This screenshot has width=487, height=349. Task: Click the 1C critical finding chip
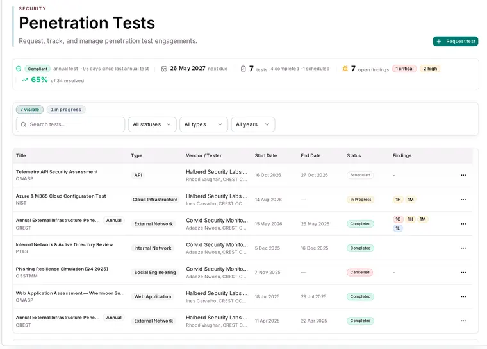[398, 219]
